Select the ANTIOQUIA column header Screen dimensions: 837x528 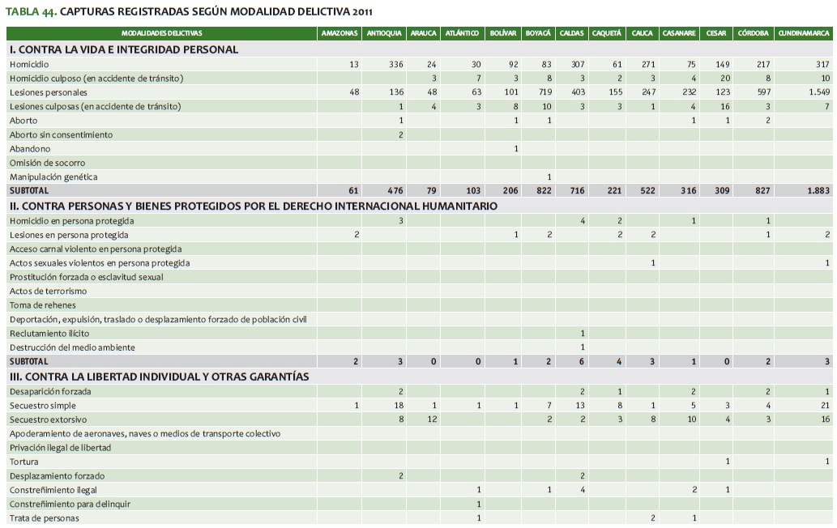coord(383,33)
